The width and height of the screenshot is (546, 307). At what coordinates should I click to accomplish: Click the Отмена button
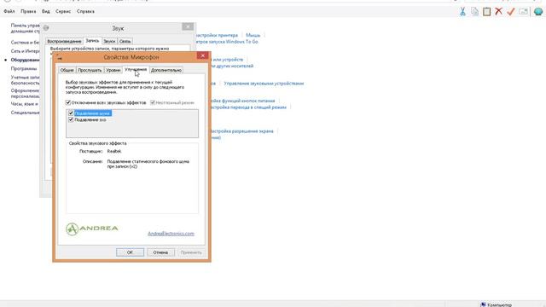click(x=160, y=252)
